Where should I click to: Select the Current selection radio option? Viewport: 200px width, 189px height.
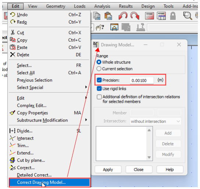pos(99,69)
